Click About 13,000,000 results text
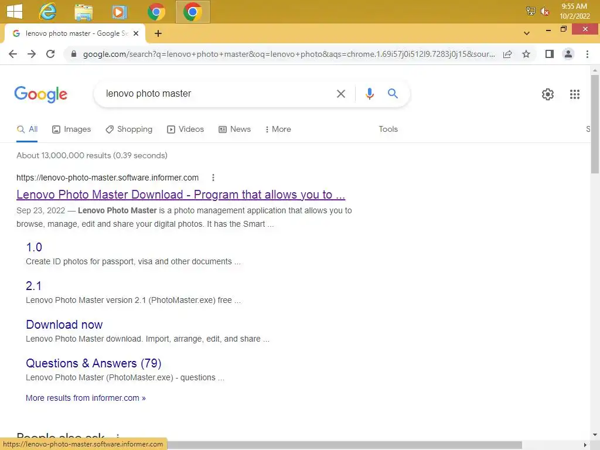 tap(92, 155)
